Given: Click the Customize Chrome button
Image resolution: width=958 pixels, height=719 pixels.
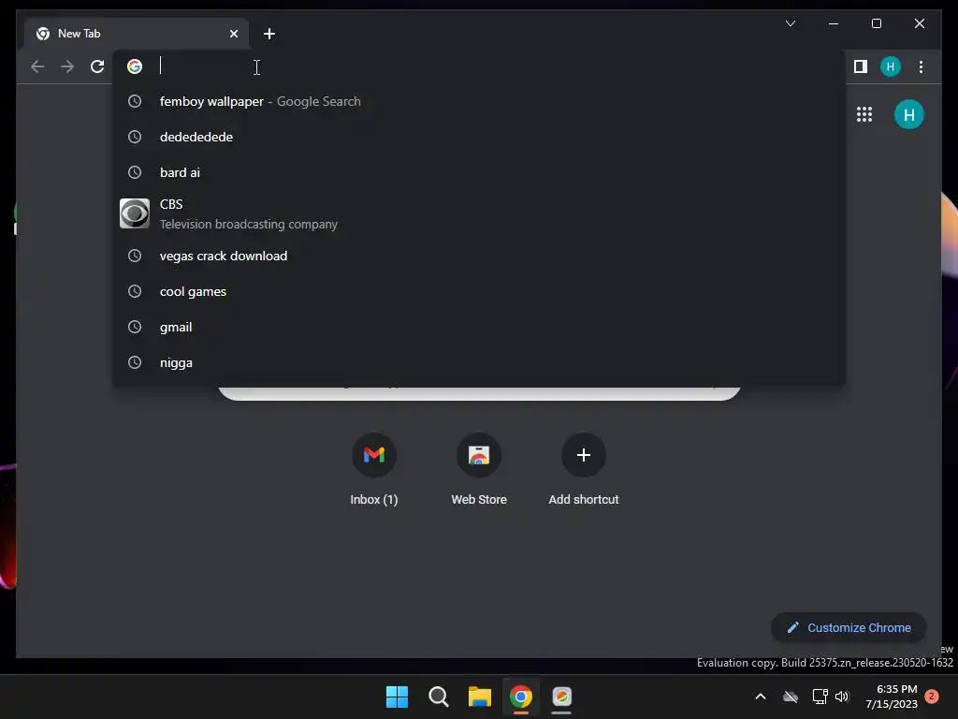Looking at the screenshot, I should [849, 628].
